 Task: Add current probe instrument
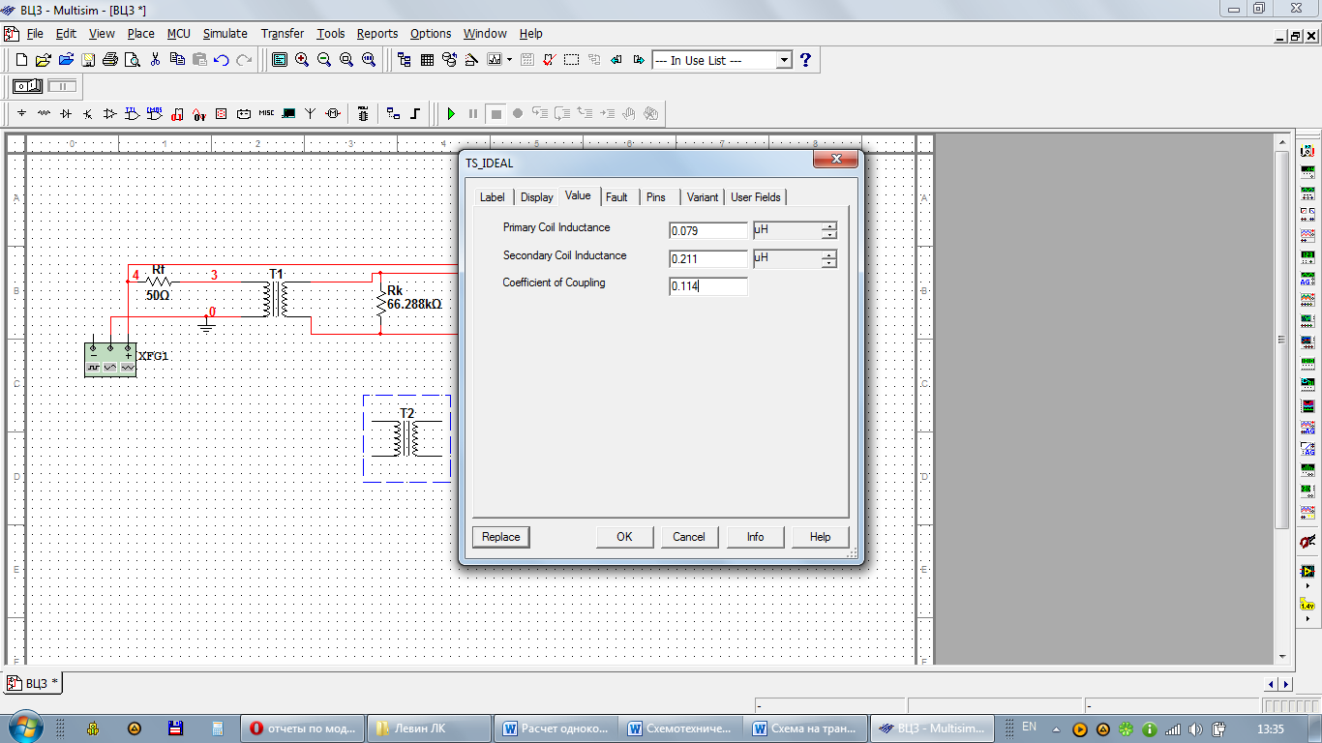click(1307, 542)
